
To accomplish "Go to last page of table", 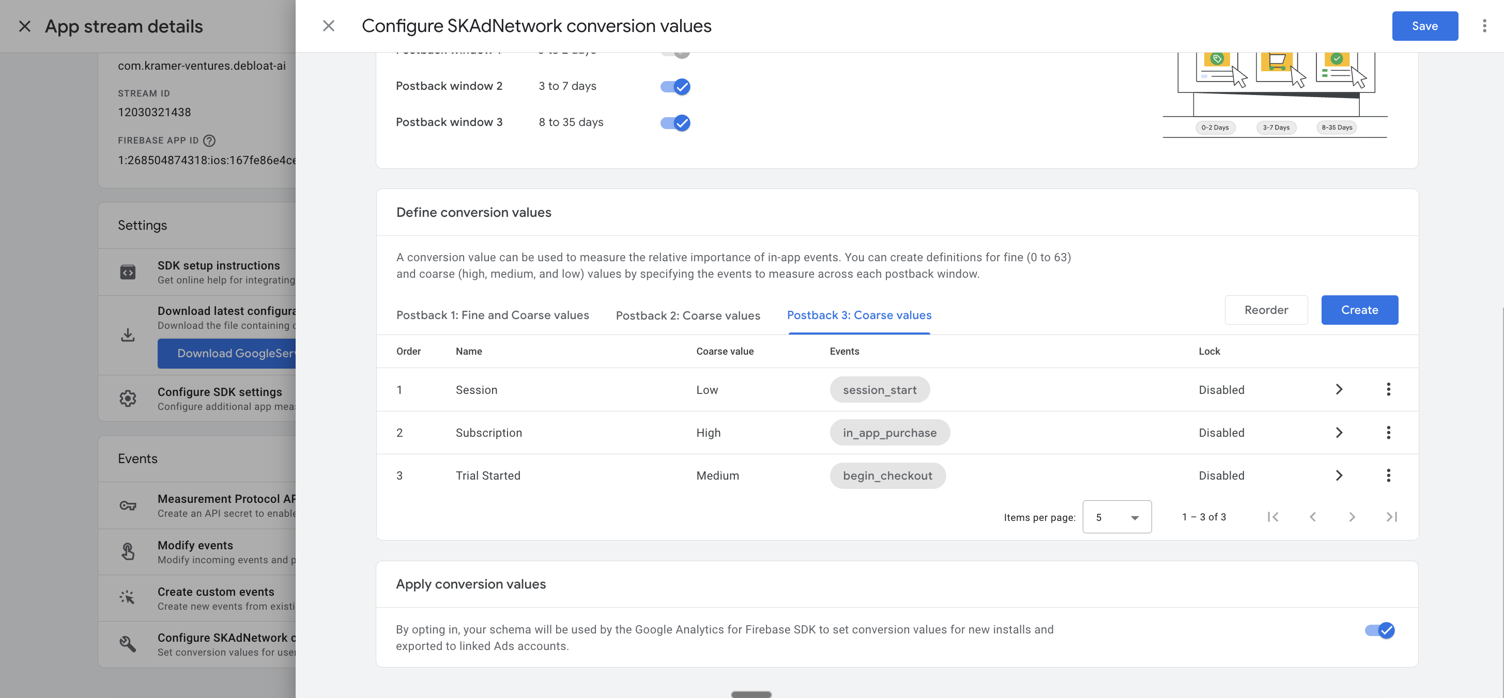I will coord(1391,517).
